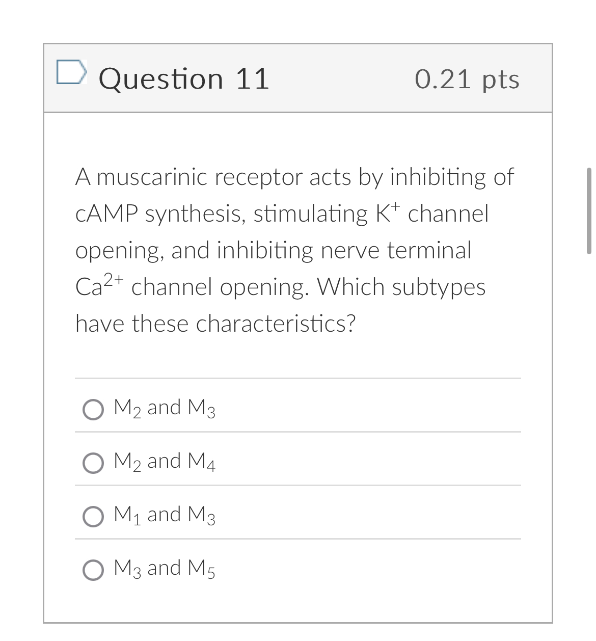Choose the M2 and M4 option

pyautogui.click(x=93, y=463)
